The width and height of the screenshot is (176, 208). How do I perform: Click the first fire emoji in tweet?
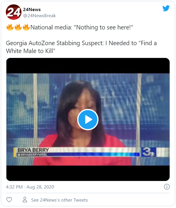(x=10, y=27)
